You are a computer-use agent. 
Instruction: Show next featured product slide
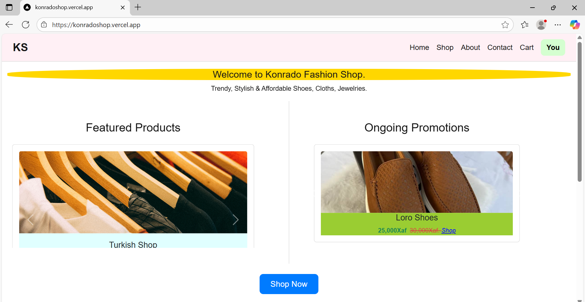tap(235, 219)
